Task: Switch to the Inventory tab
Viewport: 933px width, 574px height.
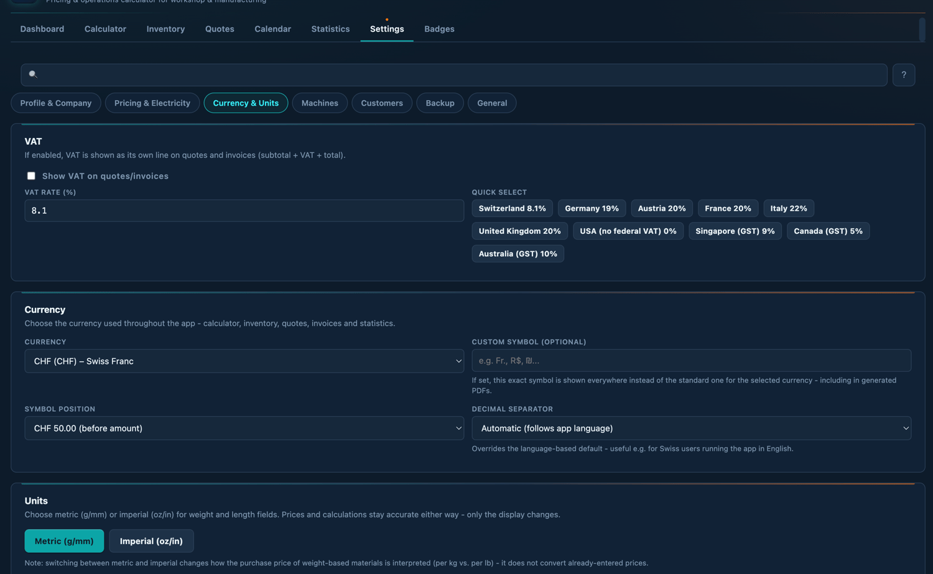Action: (x=165, y=29)
